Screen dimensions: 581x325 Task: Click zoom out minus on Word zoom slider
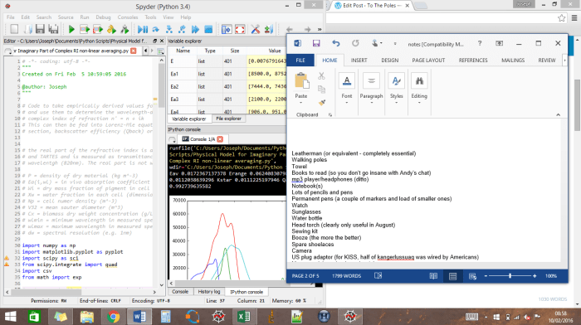point(486,276)
